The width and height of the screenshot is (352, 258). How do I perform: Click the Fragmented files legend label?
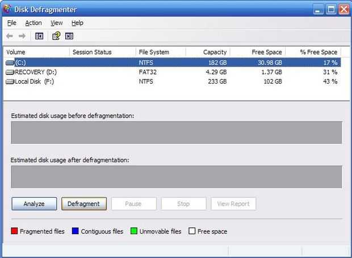(x=42, y=231)
